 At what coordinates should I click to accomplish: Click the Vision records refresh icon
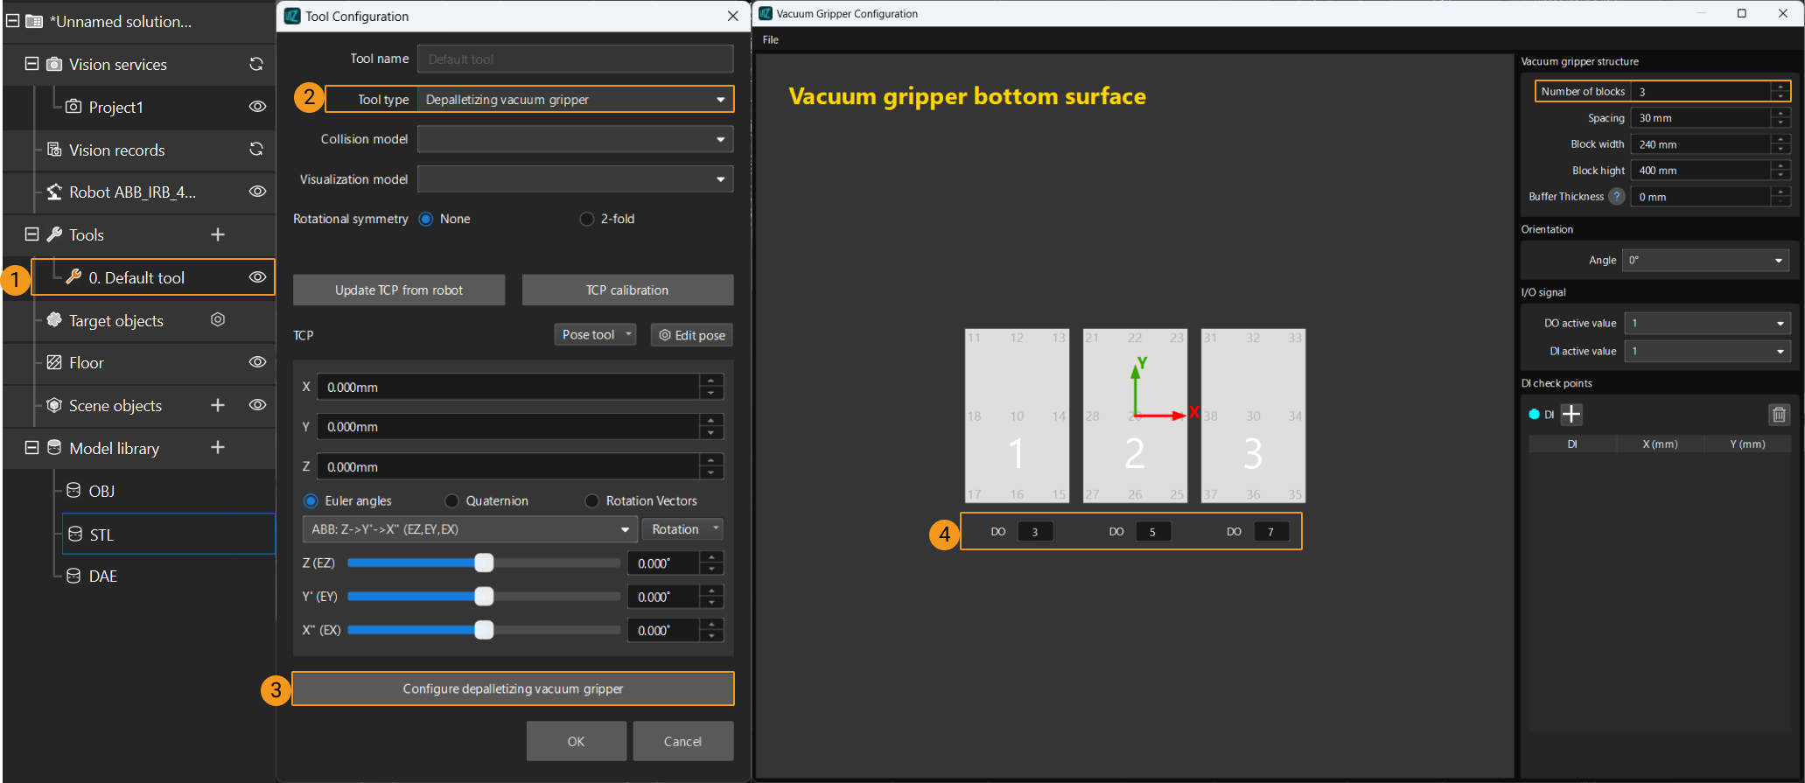click(x=256, y=150)
